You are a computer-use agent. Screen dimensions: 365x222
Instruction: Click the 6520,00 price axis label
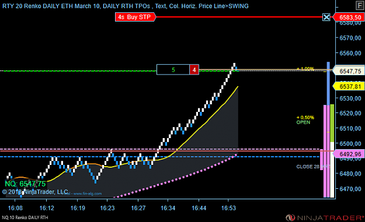(x=350, y=113)
